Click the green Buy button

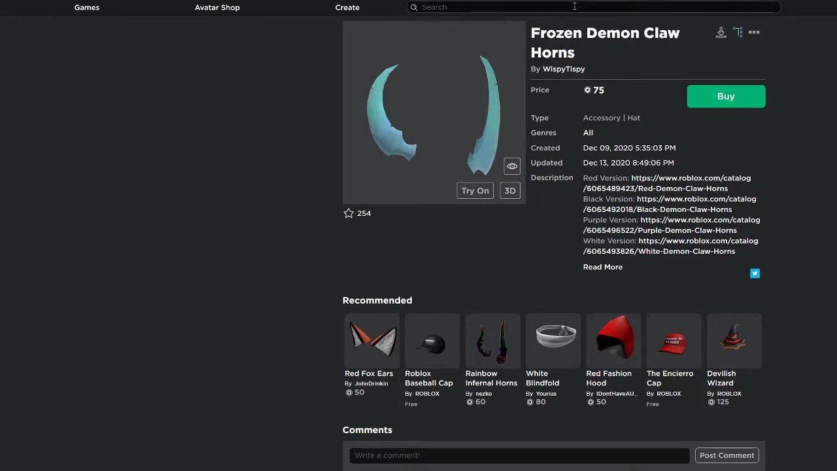pos(726,96)
